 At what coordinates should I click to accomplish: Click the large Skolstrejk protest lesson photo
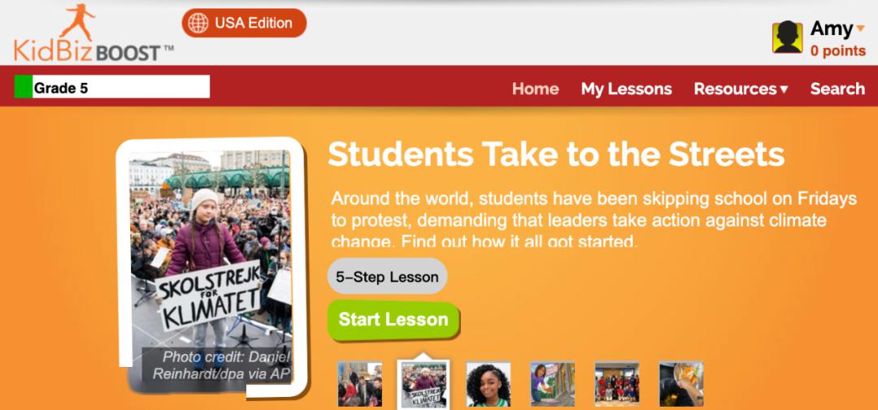pyautogui.click(x=211, y=267)
